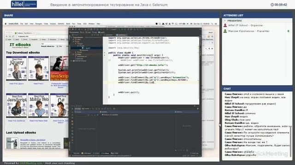This screenshot has width=295, height=165.
Task: Switch to the Console tab in the Debug panel
Action: tap(86, 109)
